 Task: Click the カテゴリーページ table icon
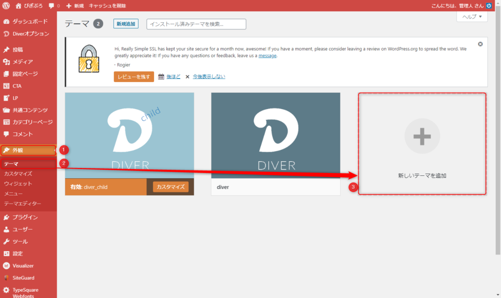coord(6,122)
